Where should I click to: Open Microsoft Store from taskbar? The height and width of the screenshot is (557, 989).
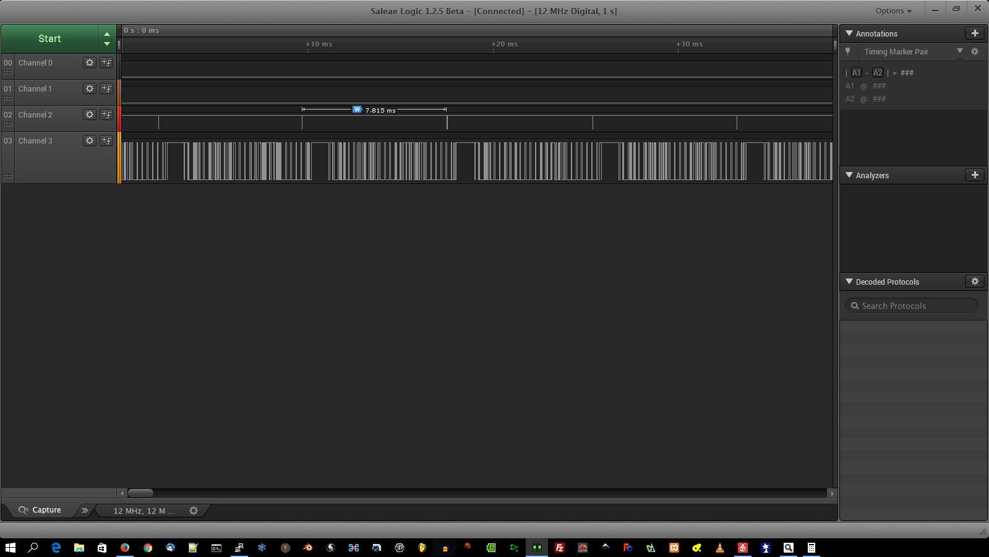(102, 548)
